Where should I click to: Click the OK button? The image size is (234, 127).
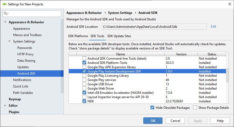(153, 121)
